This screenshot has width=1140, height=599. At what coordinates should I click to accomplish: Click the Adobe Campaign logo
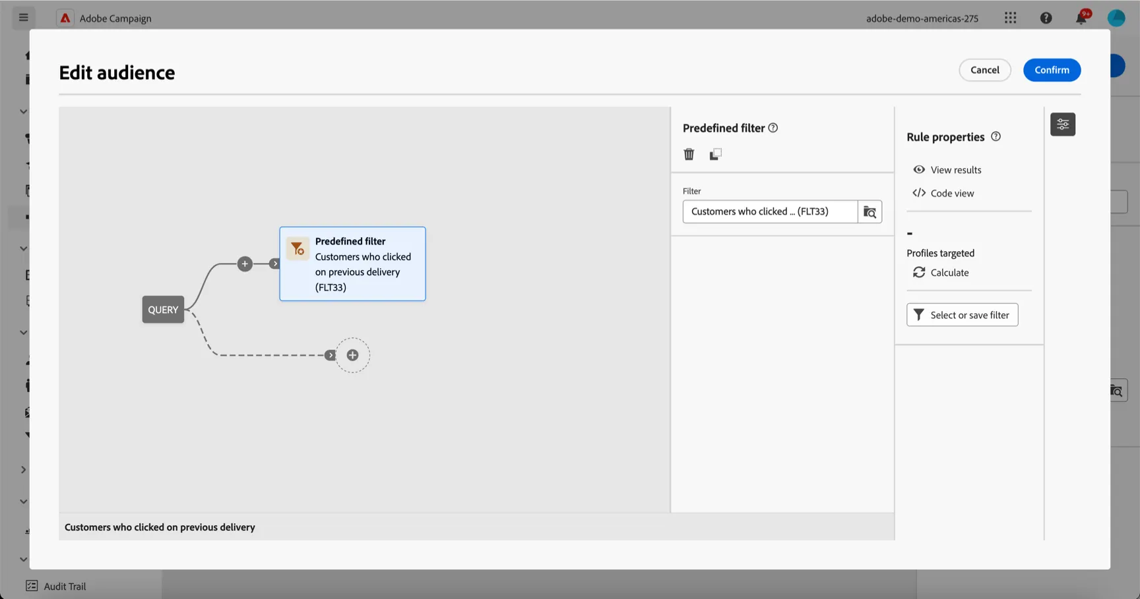click(65, 18)
